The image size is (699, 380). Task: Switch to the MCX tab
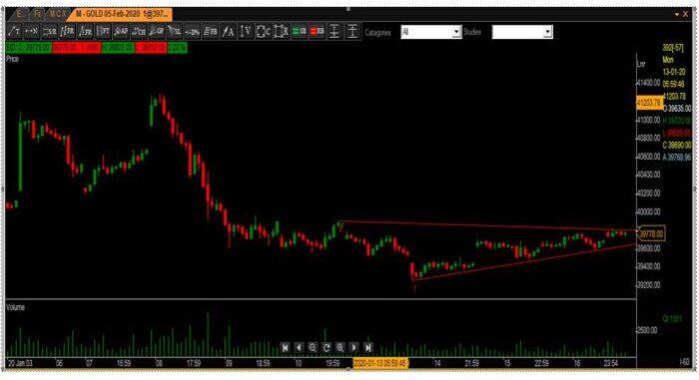coord(58,14)
